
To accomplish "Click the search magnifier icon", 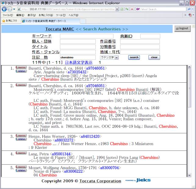I will 189,9.
